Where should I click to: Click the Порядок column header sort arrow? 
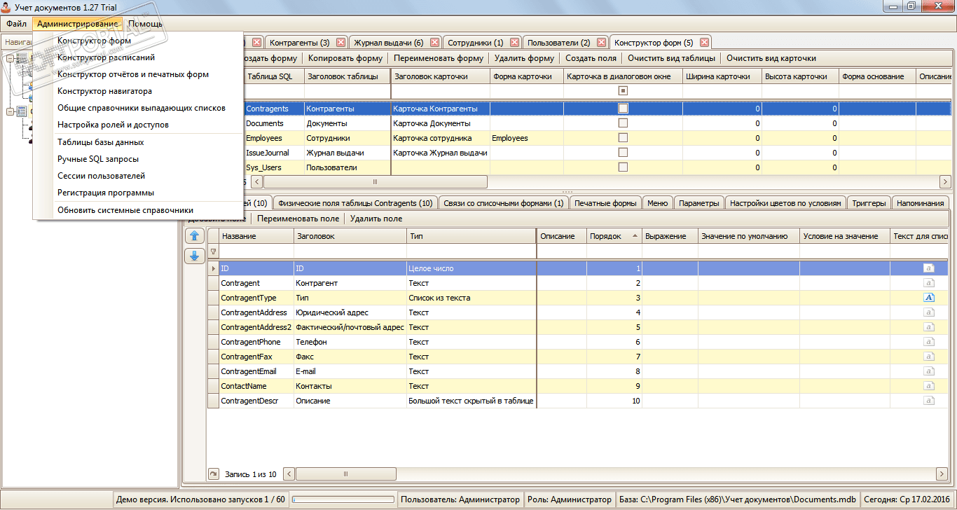coord(636,236)
